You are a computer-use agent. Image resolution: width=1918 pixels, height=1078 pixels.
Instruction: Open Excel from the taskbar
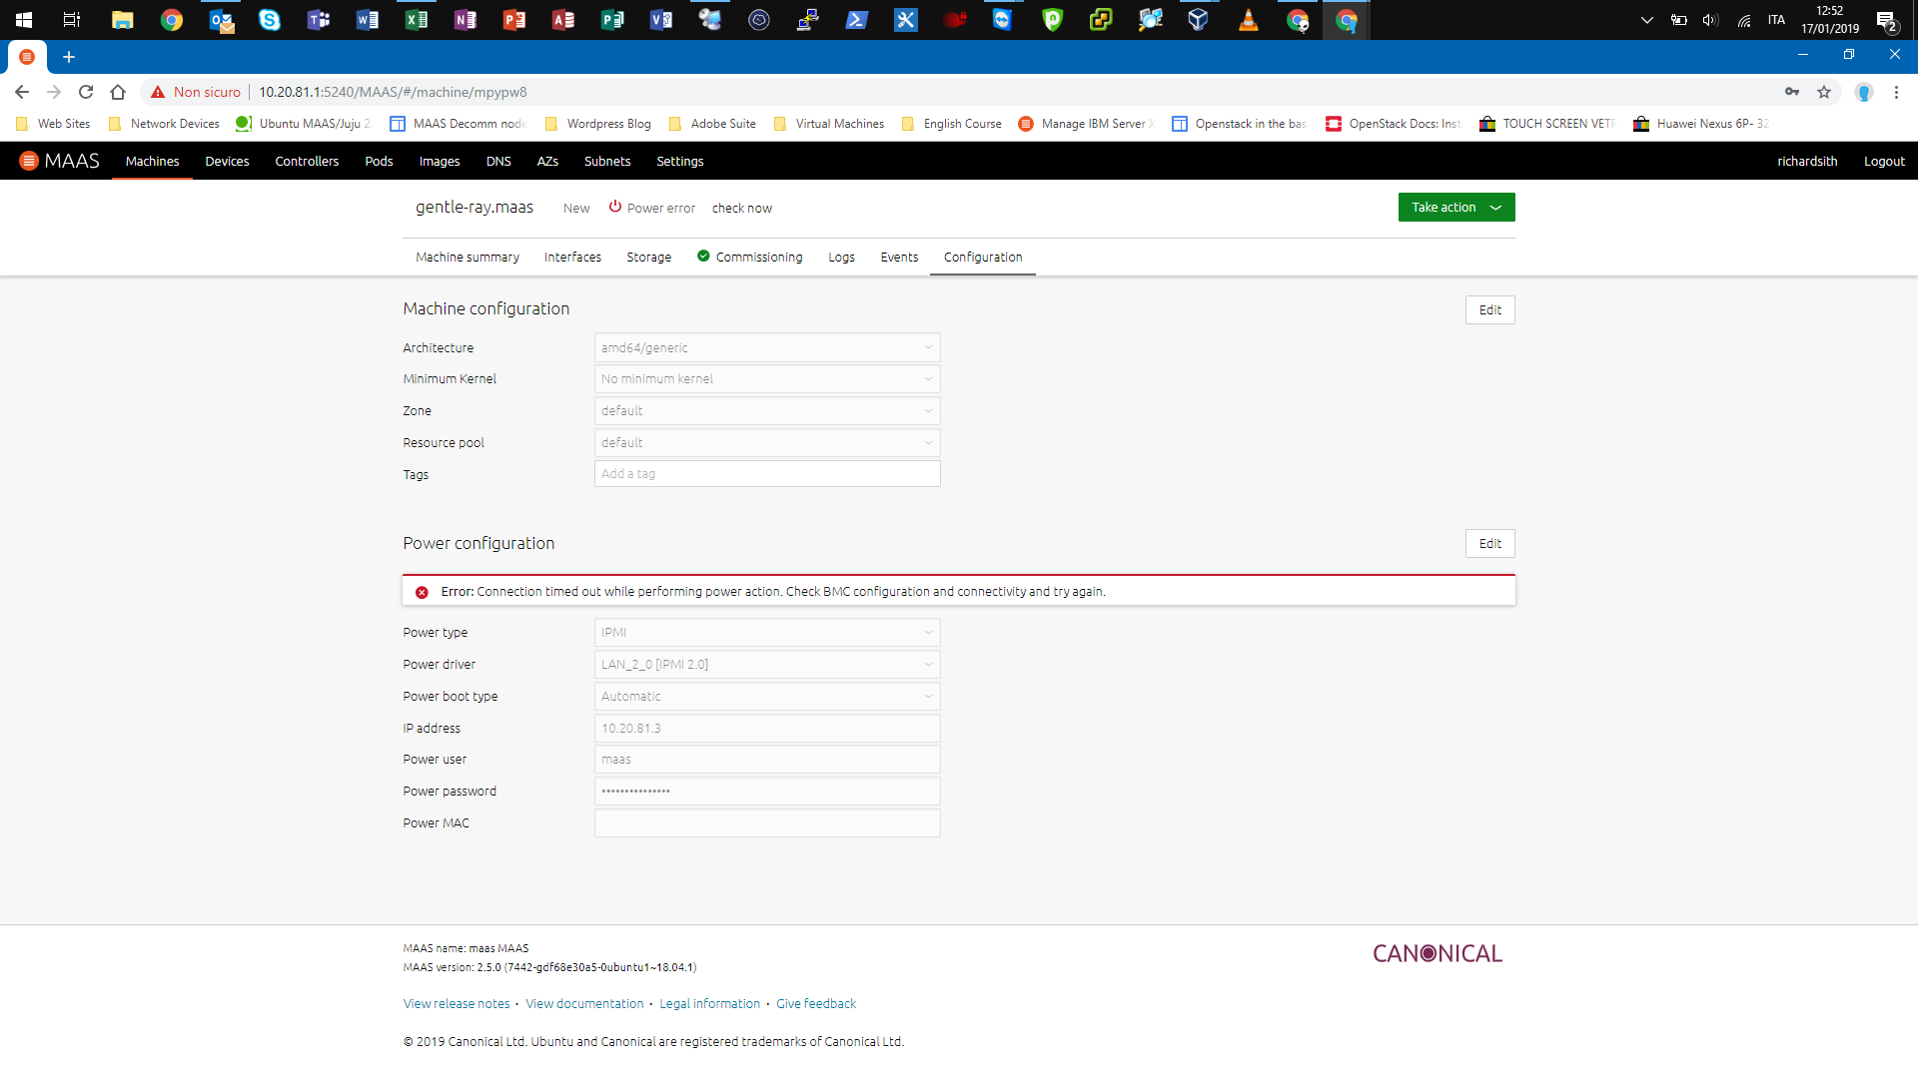[417, 20]
